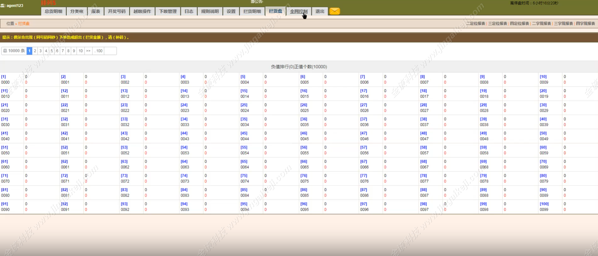598x256 pixels.
Task: View the 日志 tab
Action: coord(189,11)
